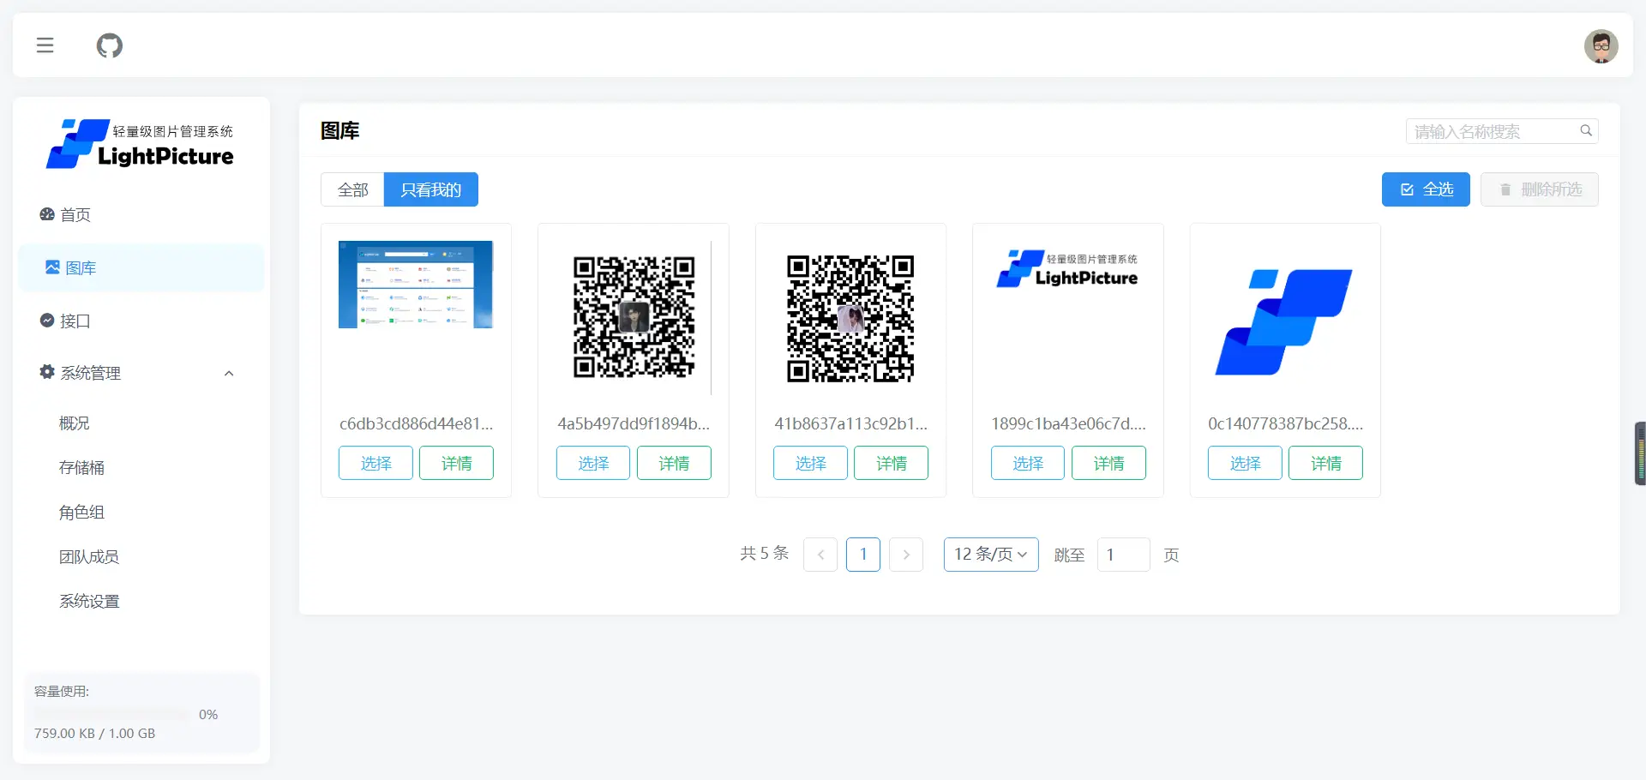Viewport: 1646px width, 780px height.
Task: Open the 图库 gallery sidebar entry
Action: click(x=81, y=267)
